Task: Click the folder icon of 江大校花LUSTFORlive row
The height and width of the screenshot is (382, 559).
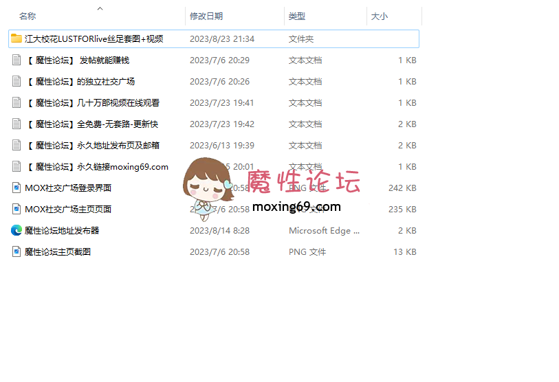Action: [17, 38]
